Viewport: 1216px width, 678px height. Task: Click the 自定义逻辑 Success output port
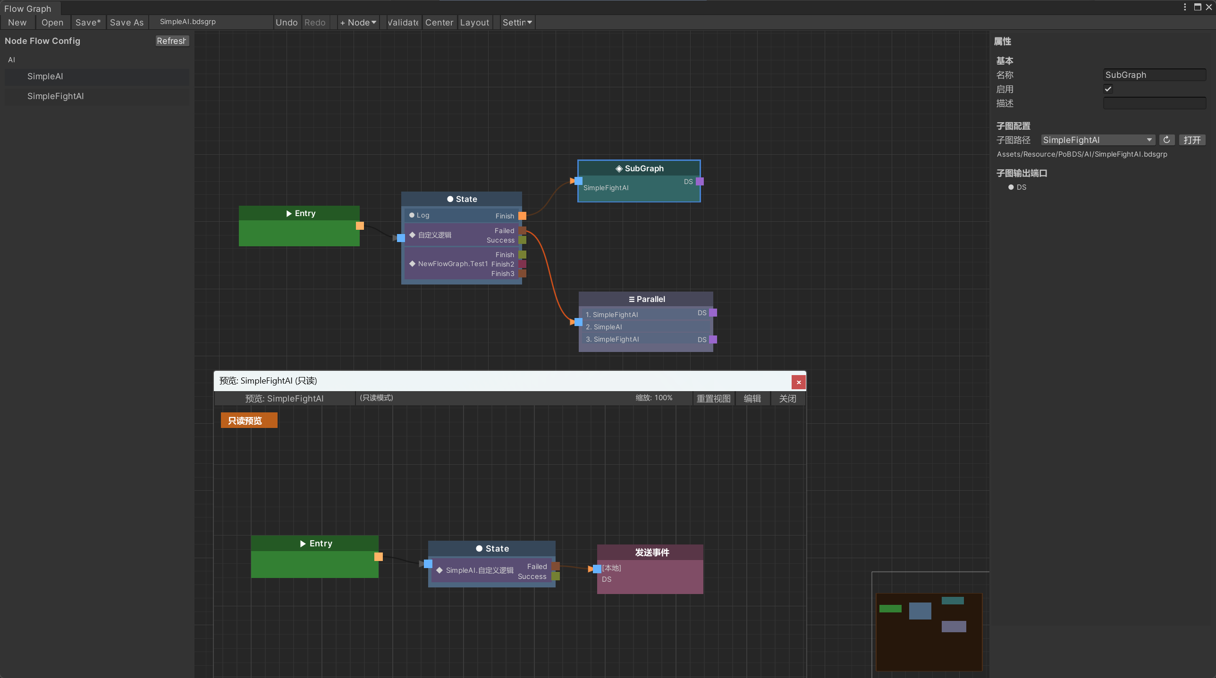pos(522,240)
